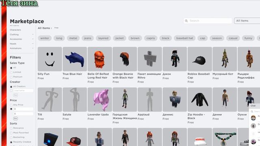This screenshot has width=260, height=146.
Task: Click the Silly Fun item title
Action: point(43,74)
